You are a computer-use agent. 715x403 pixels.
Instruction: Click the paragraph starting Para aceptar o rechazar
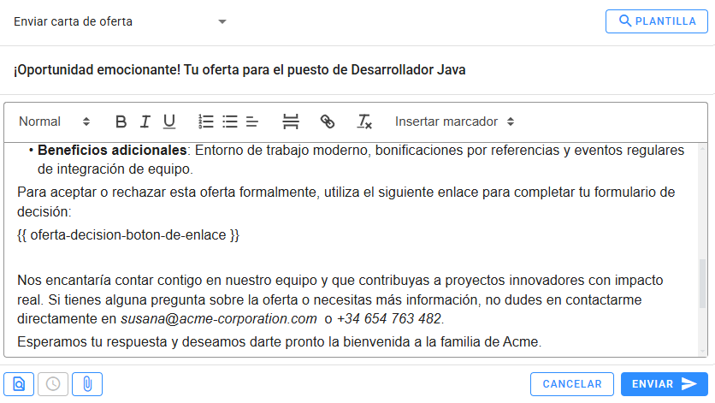coord(346,202)
